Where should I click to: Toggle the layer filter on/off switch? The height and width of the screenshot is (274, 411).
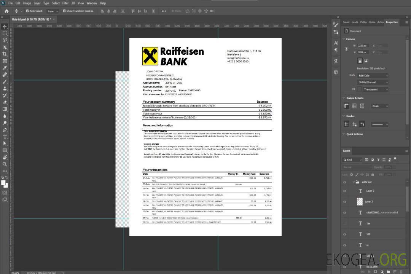click(x=395, y=159)
